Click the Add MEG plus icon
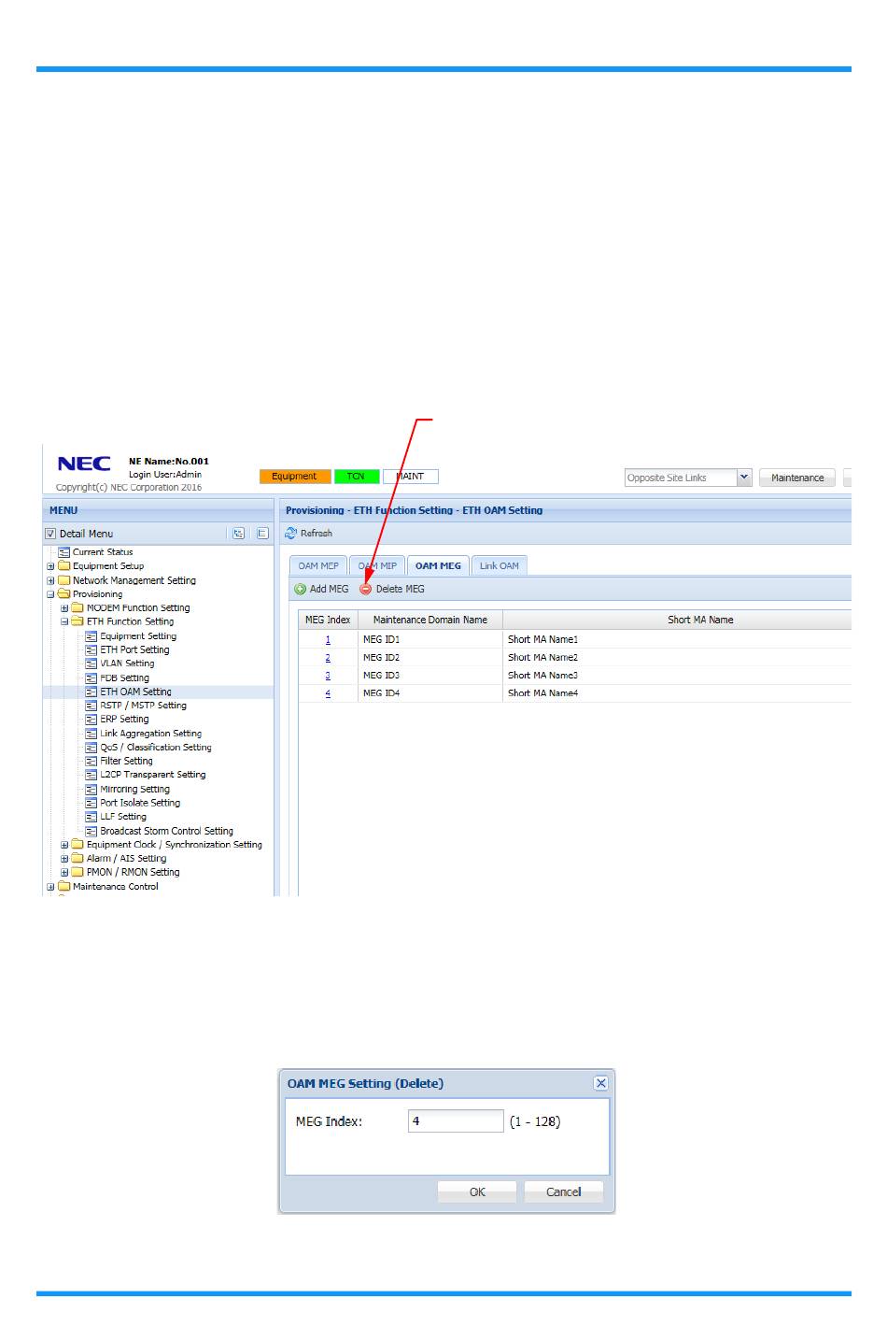The image size is (887, 1327). coord(301,590)
